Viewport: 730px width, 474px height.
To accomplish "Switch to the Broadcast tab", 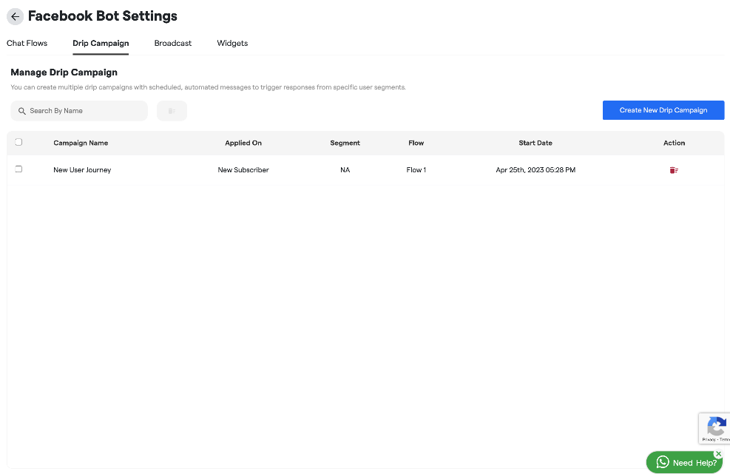I will (x=173, y=43).
